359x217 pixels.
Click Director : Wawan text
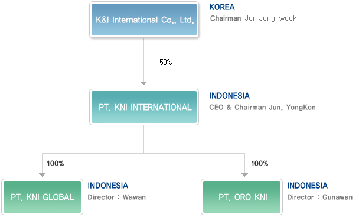pyautogui.click(x=116, y=197)
